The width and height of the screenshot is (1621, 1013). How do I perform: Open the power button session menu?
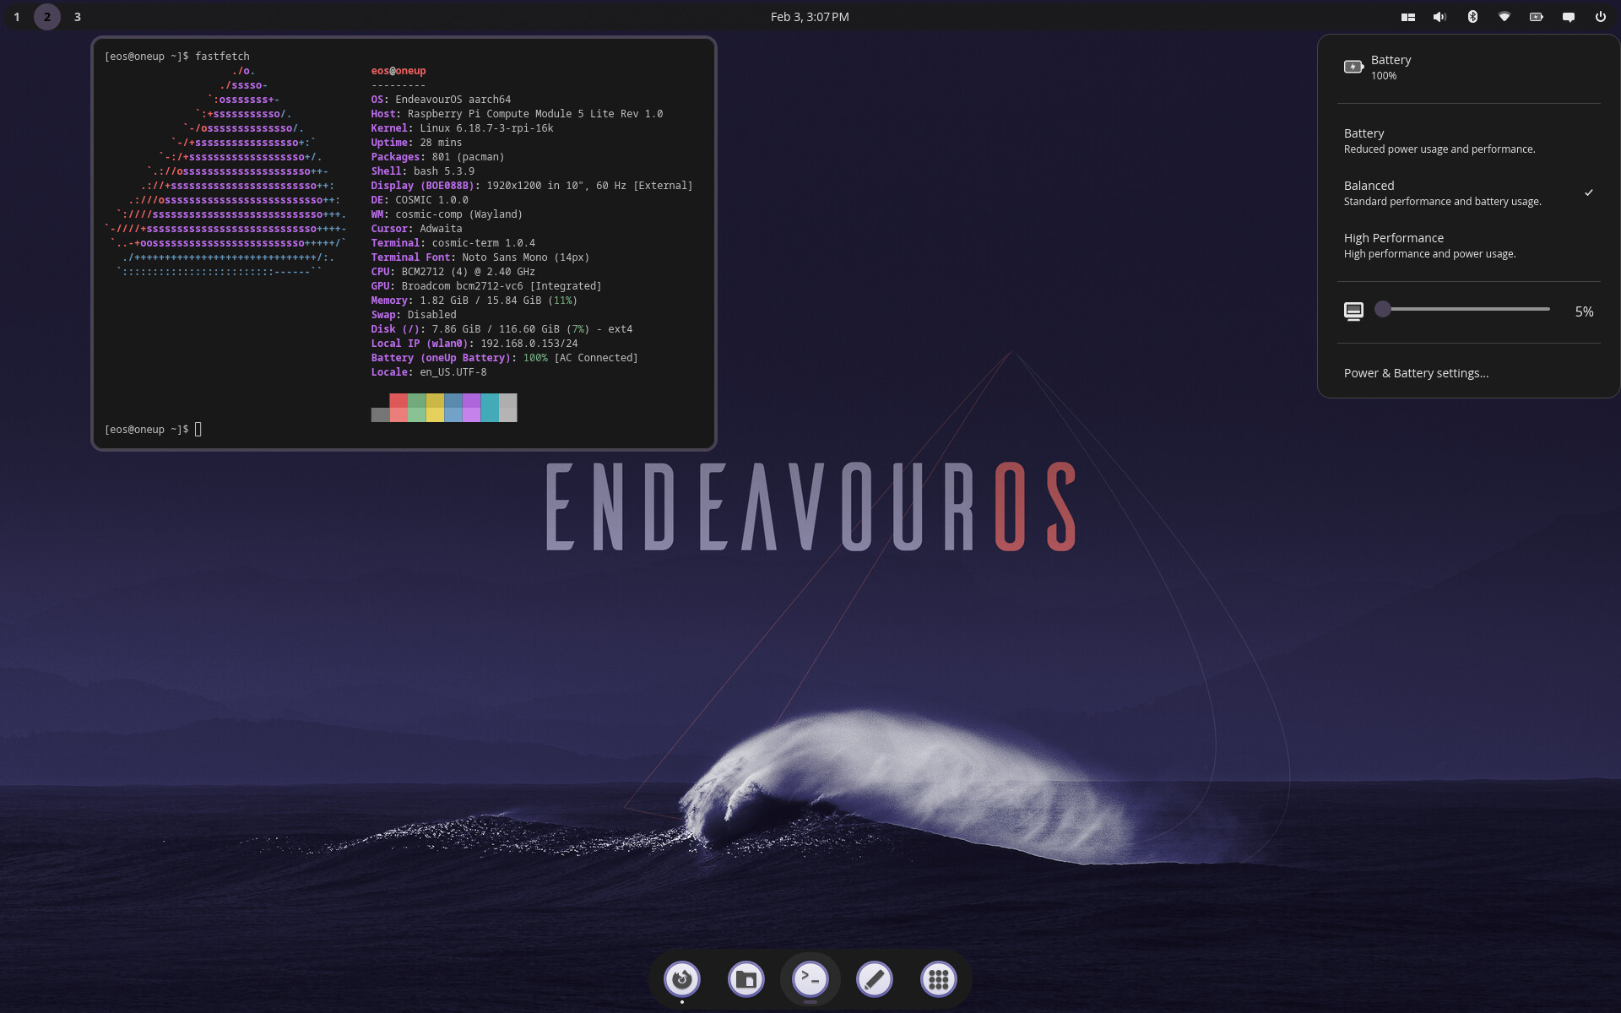pyautogui.click(x=1601, y=17)
